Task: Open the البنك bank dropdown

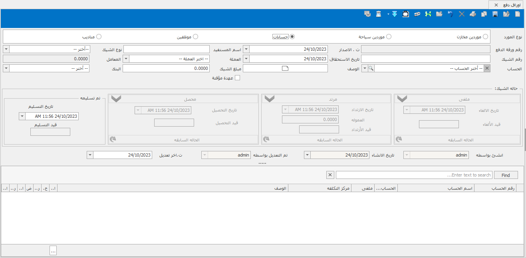Action: [6, 69]
